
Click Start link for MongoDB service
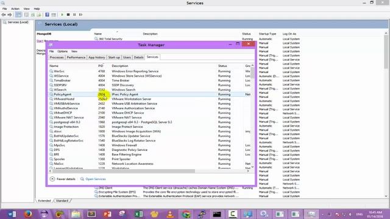[x=40, y=41]
